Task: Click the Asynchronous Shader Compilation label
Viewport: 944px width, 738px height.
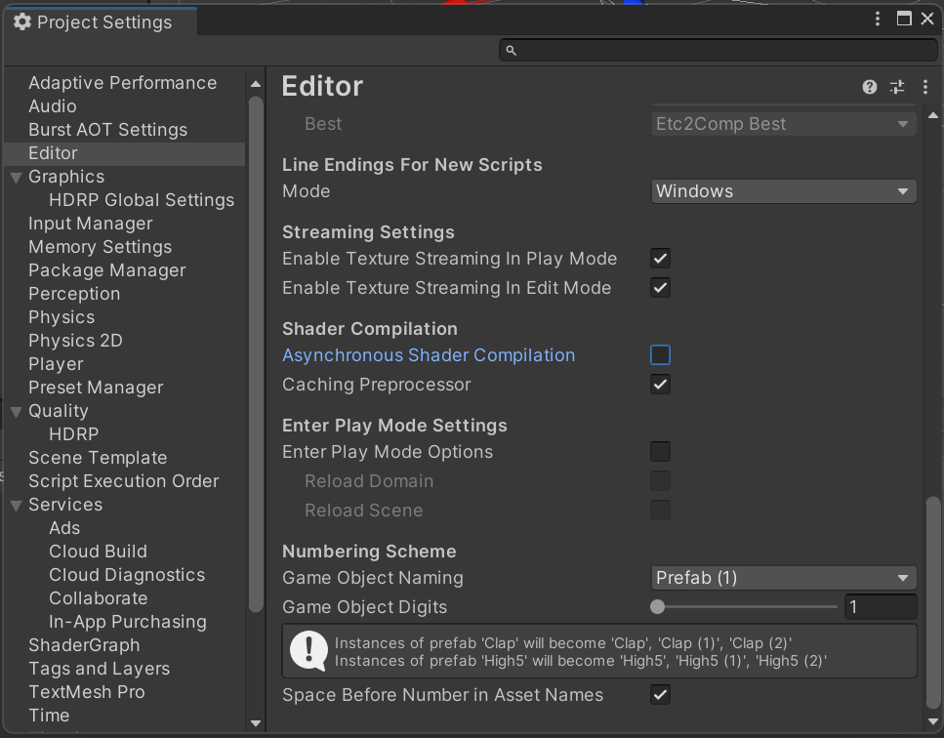Action: click(x=429, y=355)
